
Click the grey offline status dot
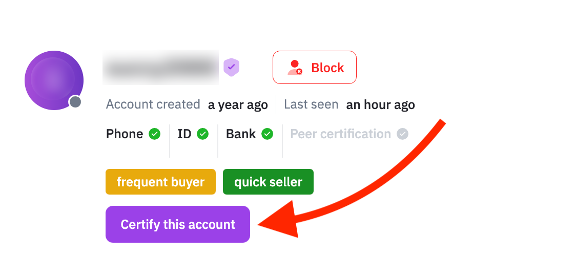pyautogui.click(x=75, y=102)
